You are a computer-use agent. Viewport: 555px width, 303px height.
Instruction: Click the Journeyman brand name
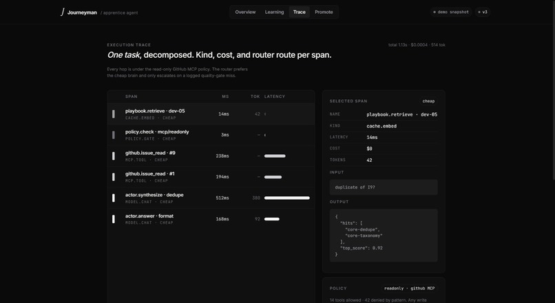82,12
